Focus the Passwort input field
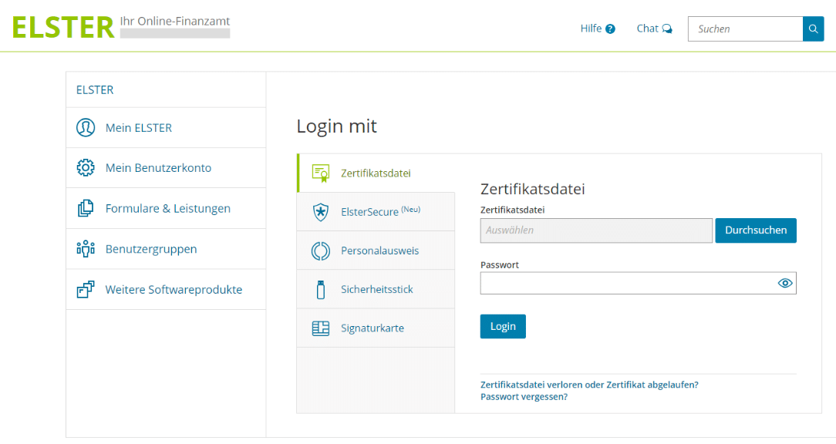 tap(626, 283)
